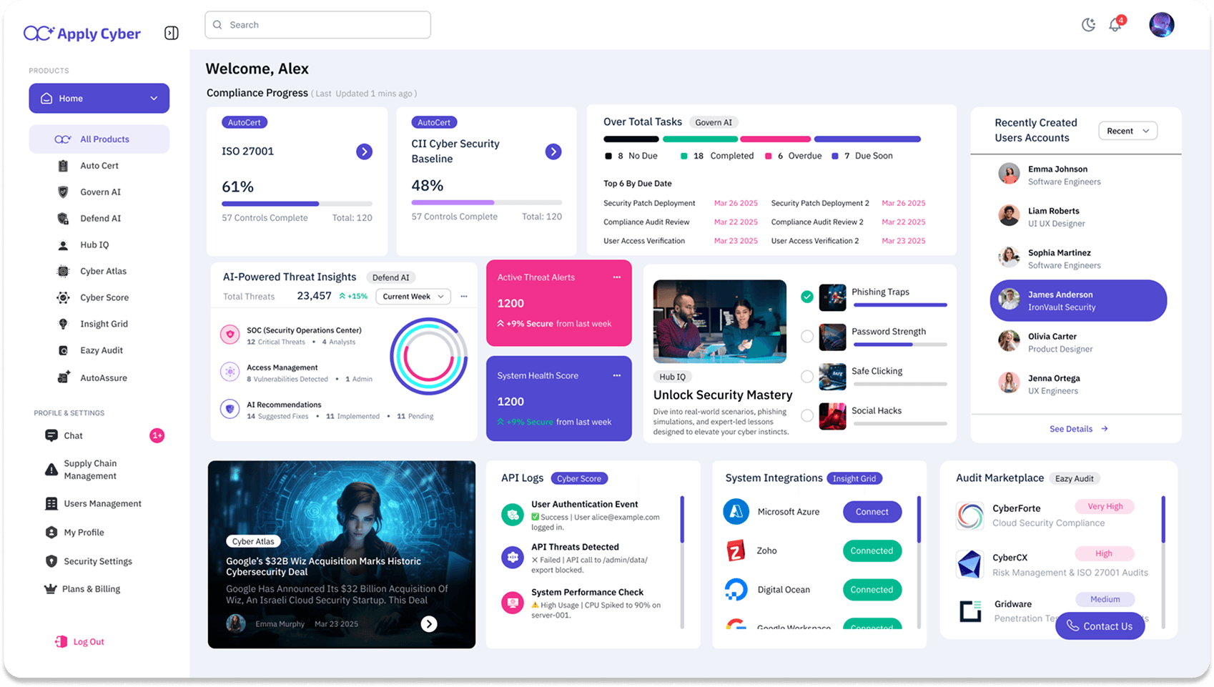
Task: Open the user profile avatar in the header
Action: (1162, 25)
